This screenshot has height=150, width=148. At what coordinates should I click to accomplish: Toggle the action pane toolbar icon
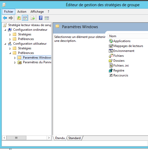47,18
